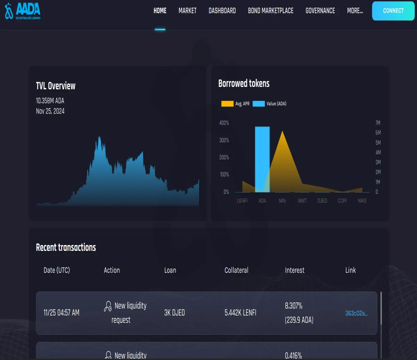
Task: Click the Loan column header
Action: tap(170, 270)
